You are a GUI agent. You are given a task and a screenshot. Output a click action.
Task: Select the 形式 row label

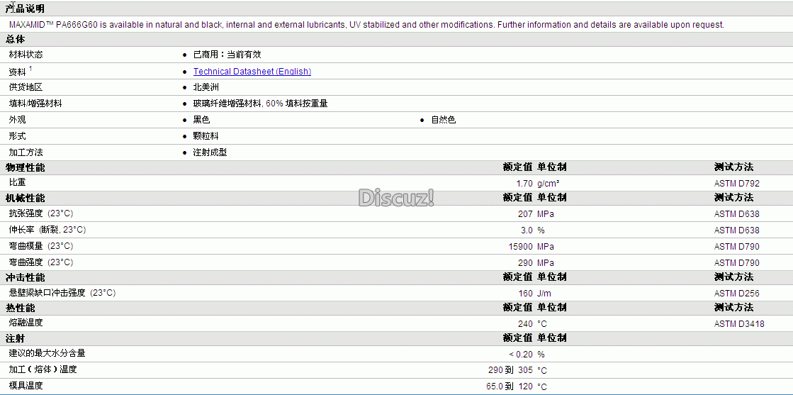[17, 136]
